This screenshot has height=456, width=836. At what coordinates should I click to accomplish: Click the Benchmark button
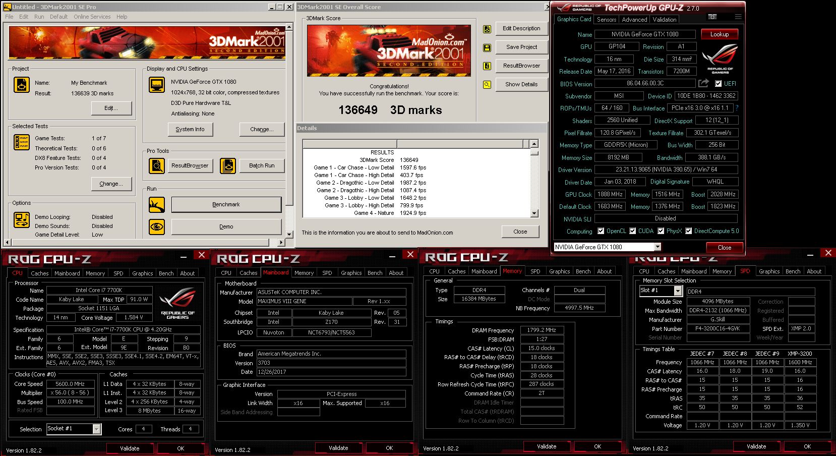point(226,205)
